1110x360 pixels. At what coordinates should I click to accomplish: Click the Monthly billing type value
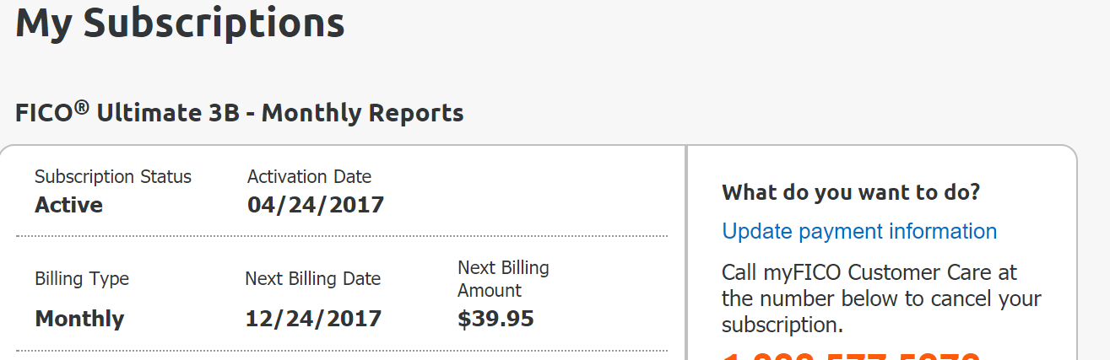coord(79,319)
